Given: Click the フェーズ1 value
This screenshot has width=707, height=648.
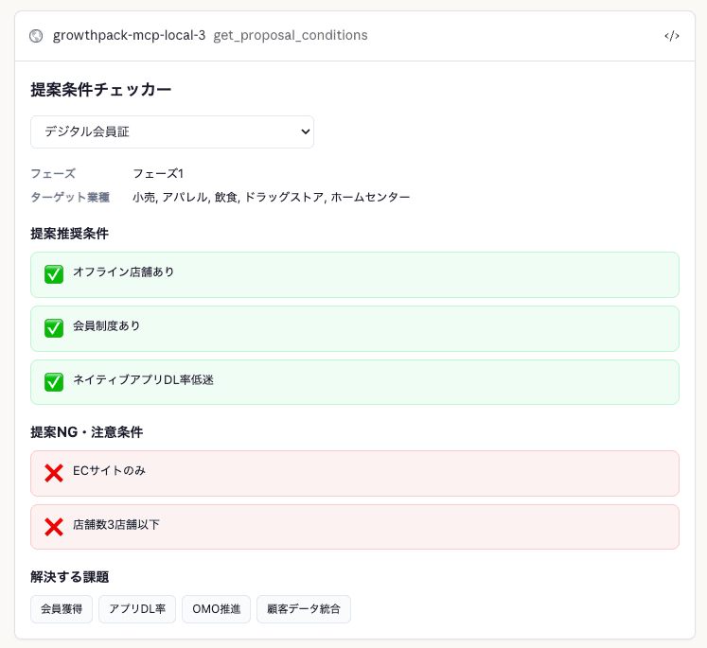Looking at the screenshot, I should (158, 173).
